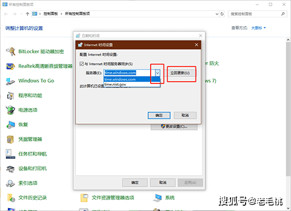Confirm with 确定 in Internet time settings
This screenshot has height=211, width=291.
159,115
